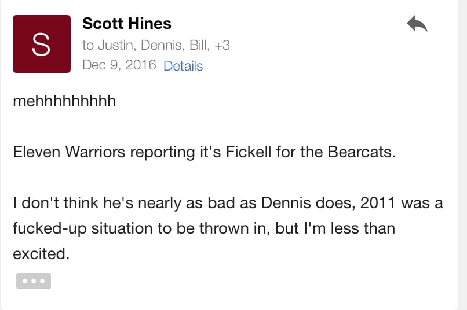Click the recipient Bill

click(x=199, y=46)
